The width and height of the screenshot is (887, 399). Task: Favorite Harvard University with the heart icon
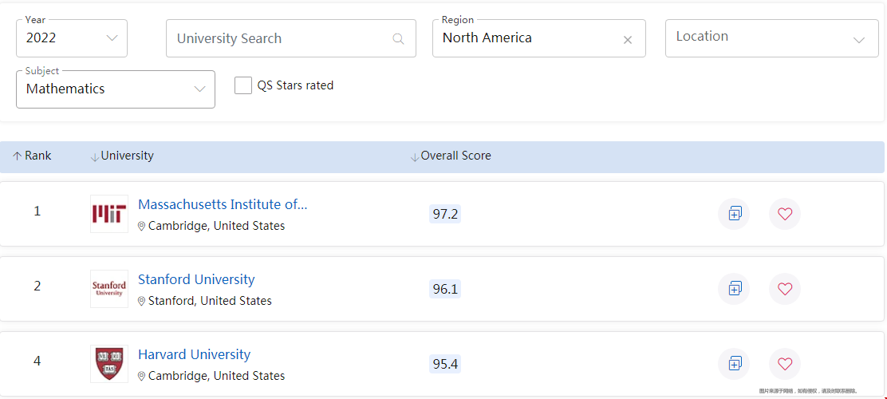[785, 363]
